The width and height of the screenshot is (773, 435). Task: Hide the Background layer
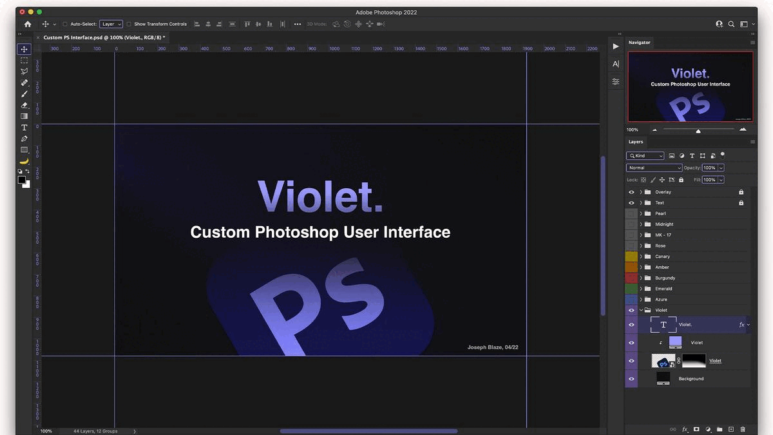coord(631,379)
